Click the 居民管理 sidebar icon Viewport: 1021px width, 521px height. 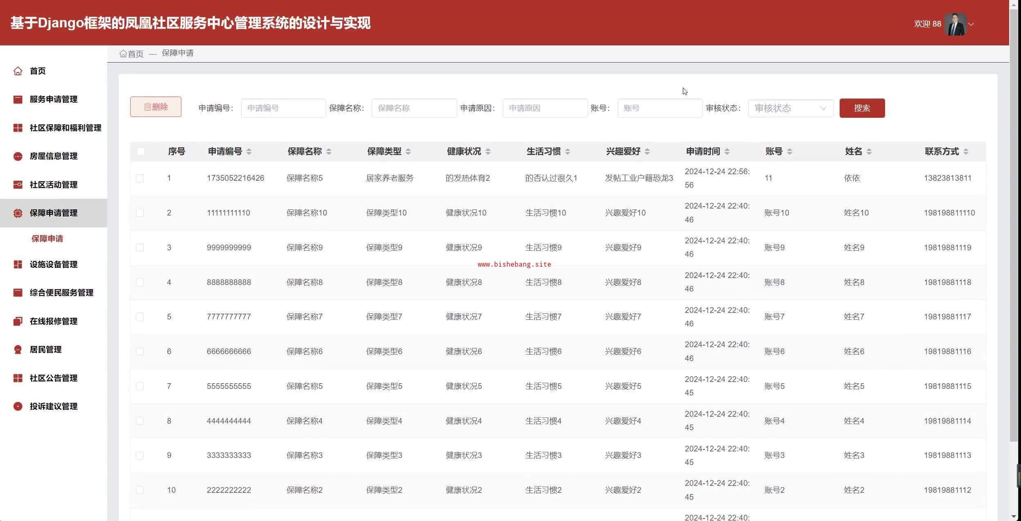point(18,350)
